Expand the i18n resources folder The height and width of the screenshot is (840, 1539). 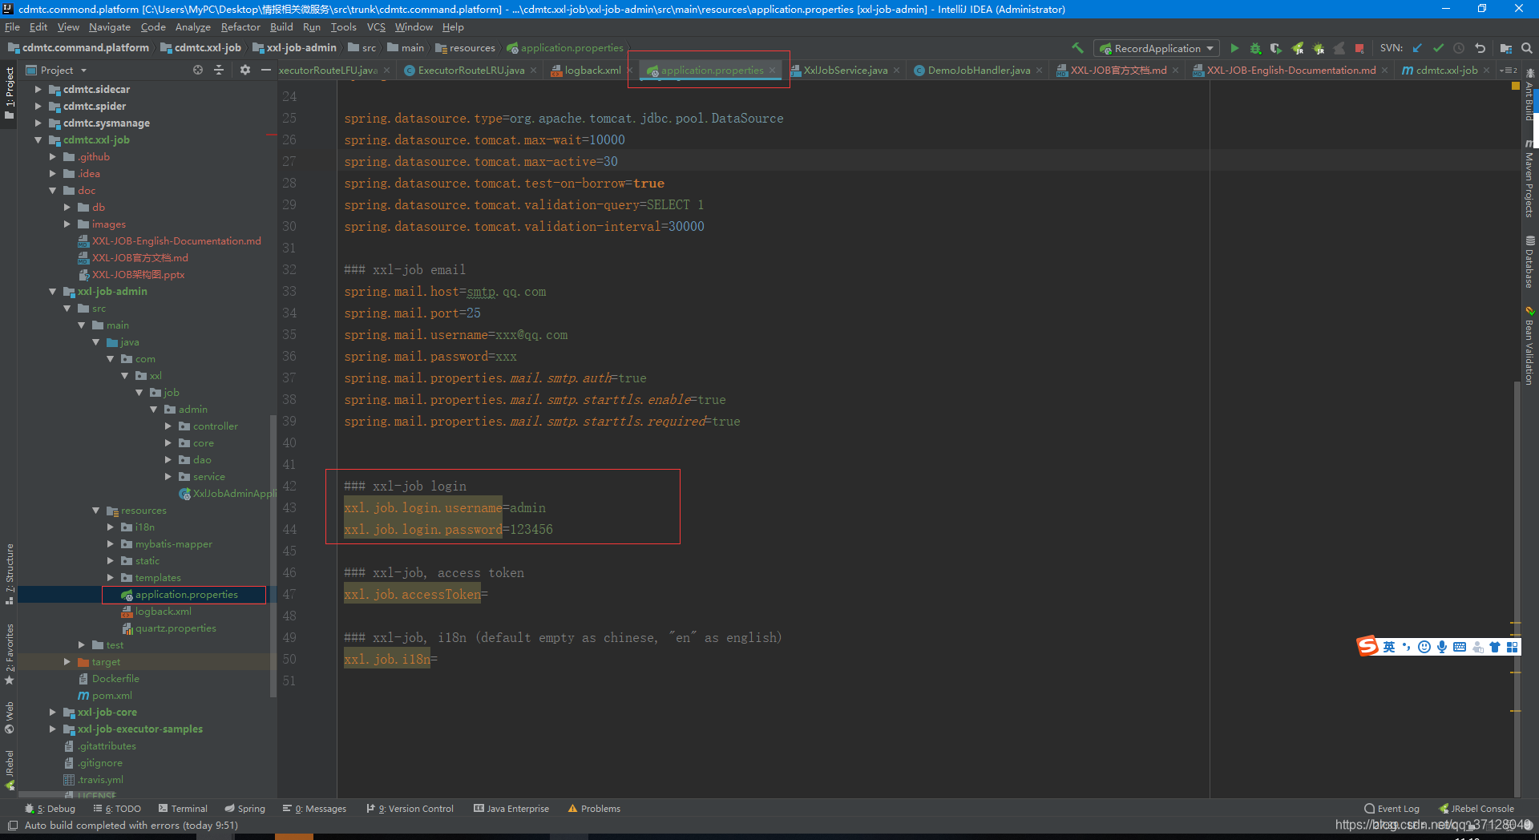pyautogui.click(x=110, y=527)
